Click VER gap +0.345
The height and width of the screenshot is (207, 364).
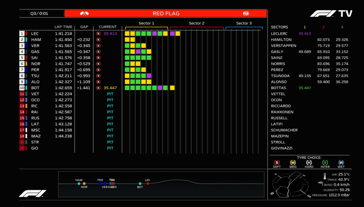point(84,45)
